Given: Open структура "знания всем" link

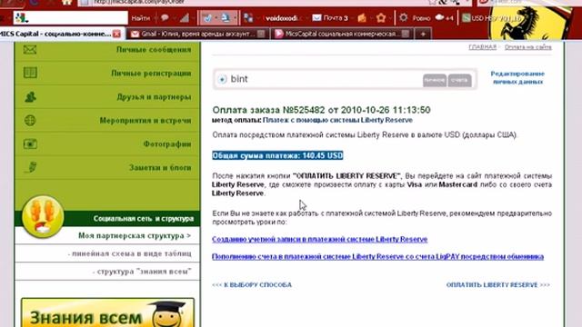Looking at the screenshot, I should [142, 272].
